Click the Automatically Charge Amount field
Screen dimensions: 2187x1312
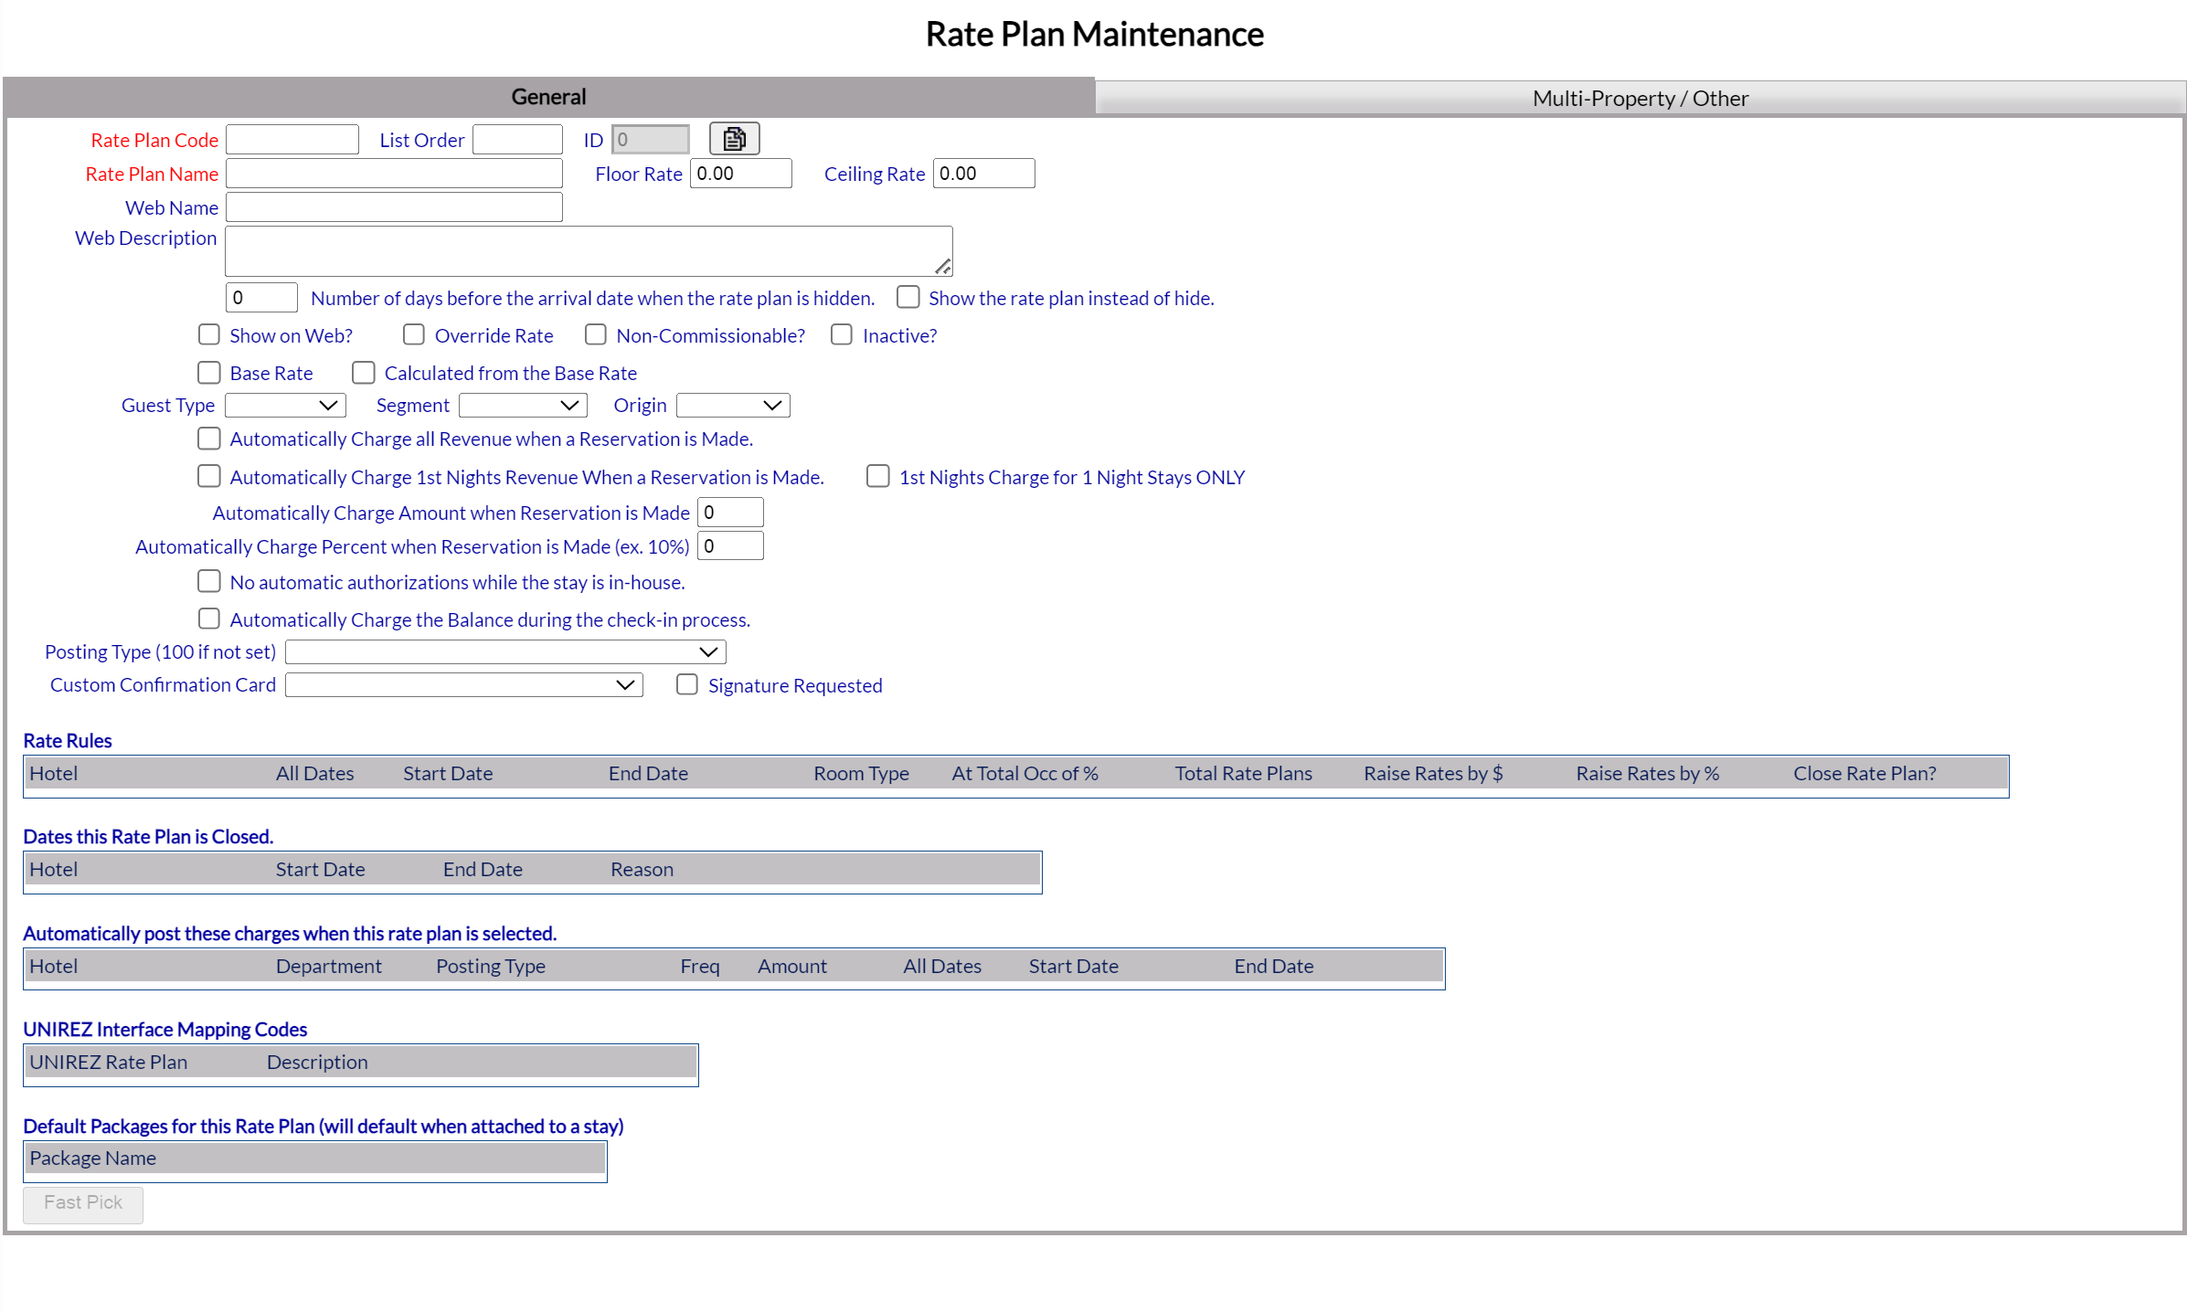click(x=730, y=513)
